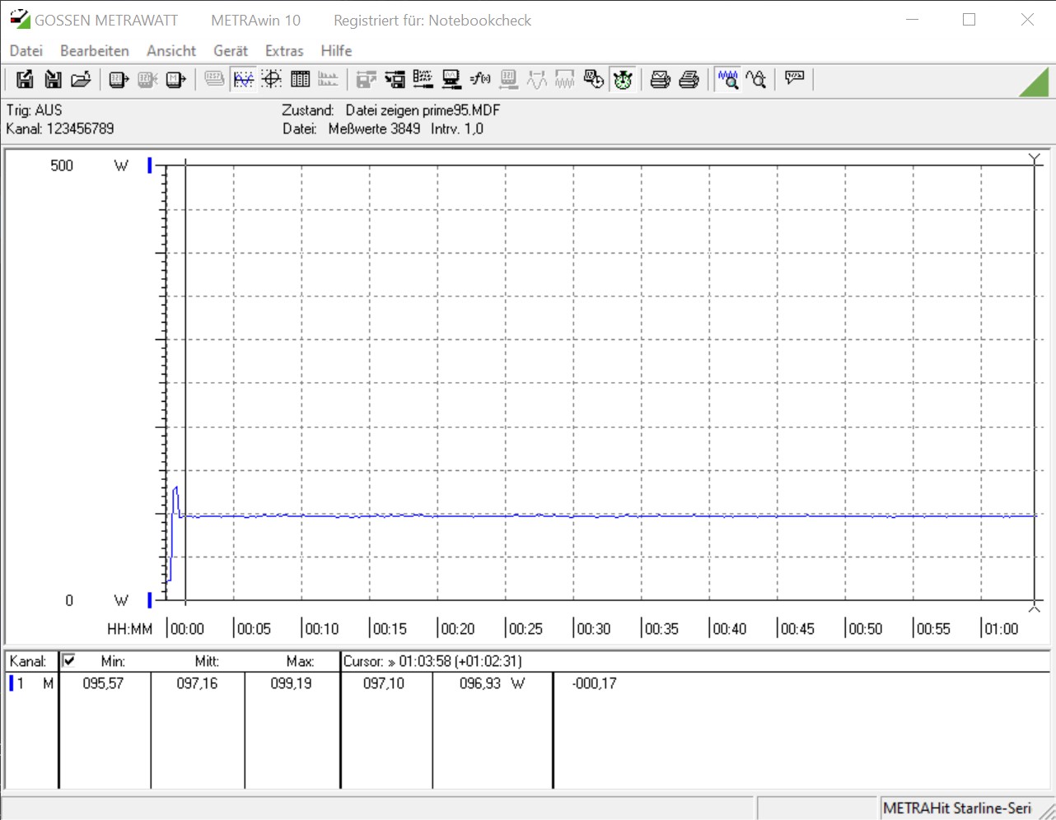Click the Mitt value 097,16
The image size is (1056, 820).
tap(198, 683)
